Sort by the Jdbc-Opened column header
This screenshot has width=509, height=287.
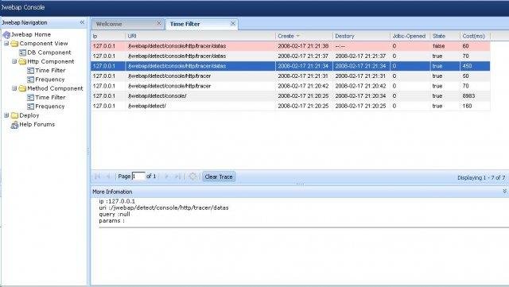click(410, 36)
